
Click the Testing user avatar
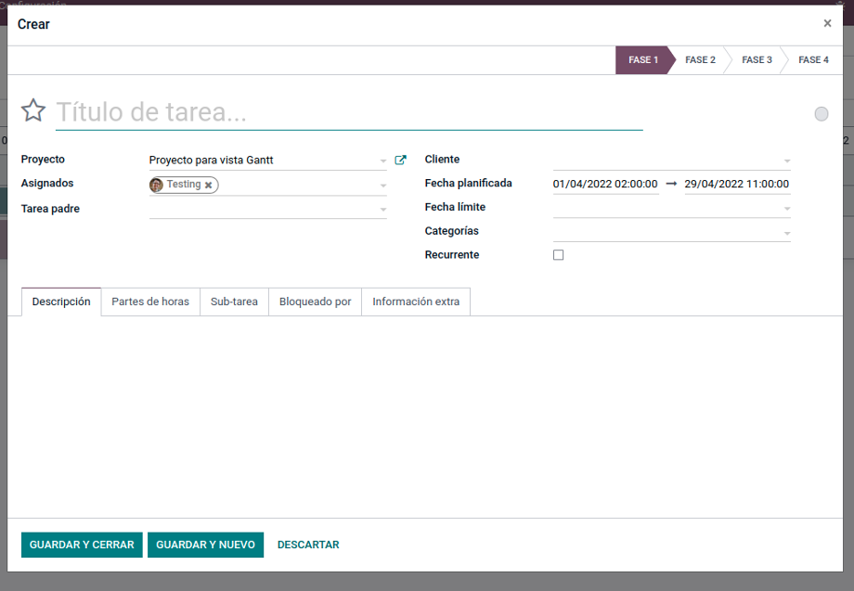pos(156,185)
